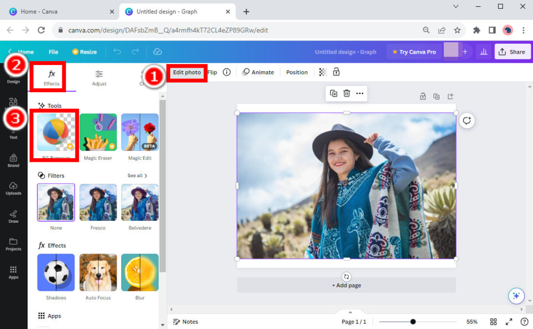Expand the page thumbnails chevron at bottom
Viewport: 533px width, 329px height.
350,312
